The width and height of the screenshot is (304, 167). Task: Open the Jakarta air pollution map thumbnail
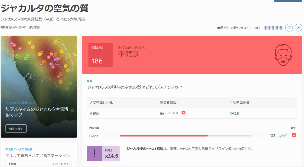pyautogui.click(x=39, y=87)
